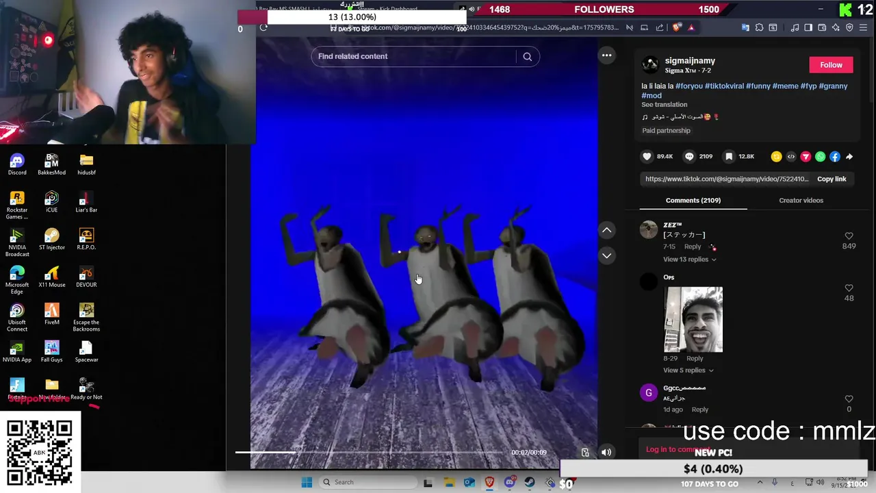Click the Log in to comment link
The width and height of the screenshot is (876, 493).
point(677,449)
